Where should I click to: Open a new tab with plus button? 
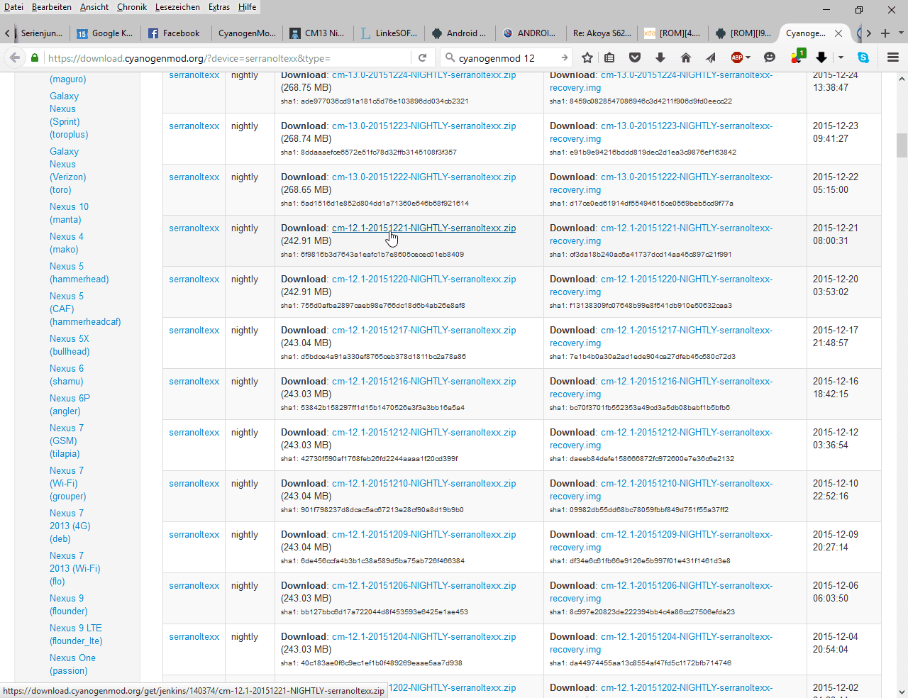885,33
